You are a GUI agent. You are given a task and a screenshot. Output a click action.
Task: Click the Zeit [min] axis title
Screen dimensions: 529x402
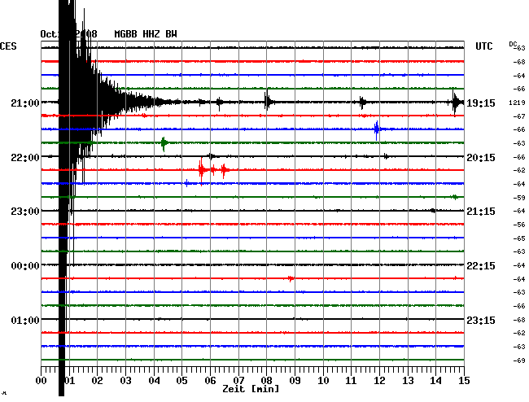[251, 389]
